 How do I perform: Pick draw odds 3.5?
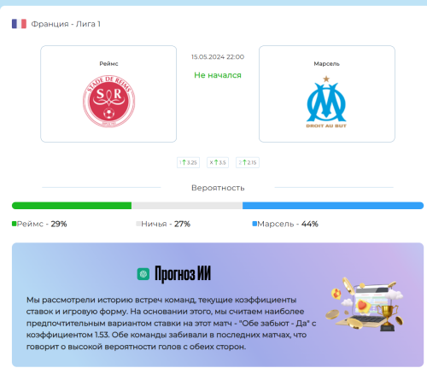(218, 162)
